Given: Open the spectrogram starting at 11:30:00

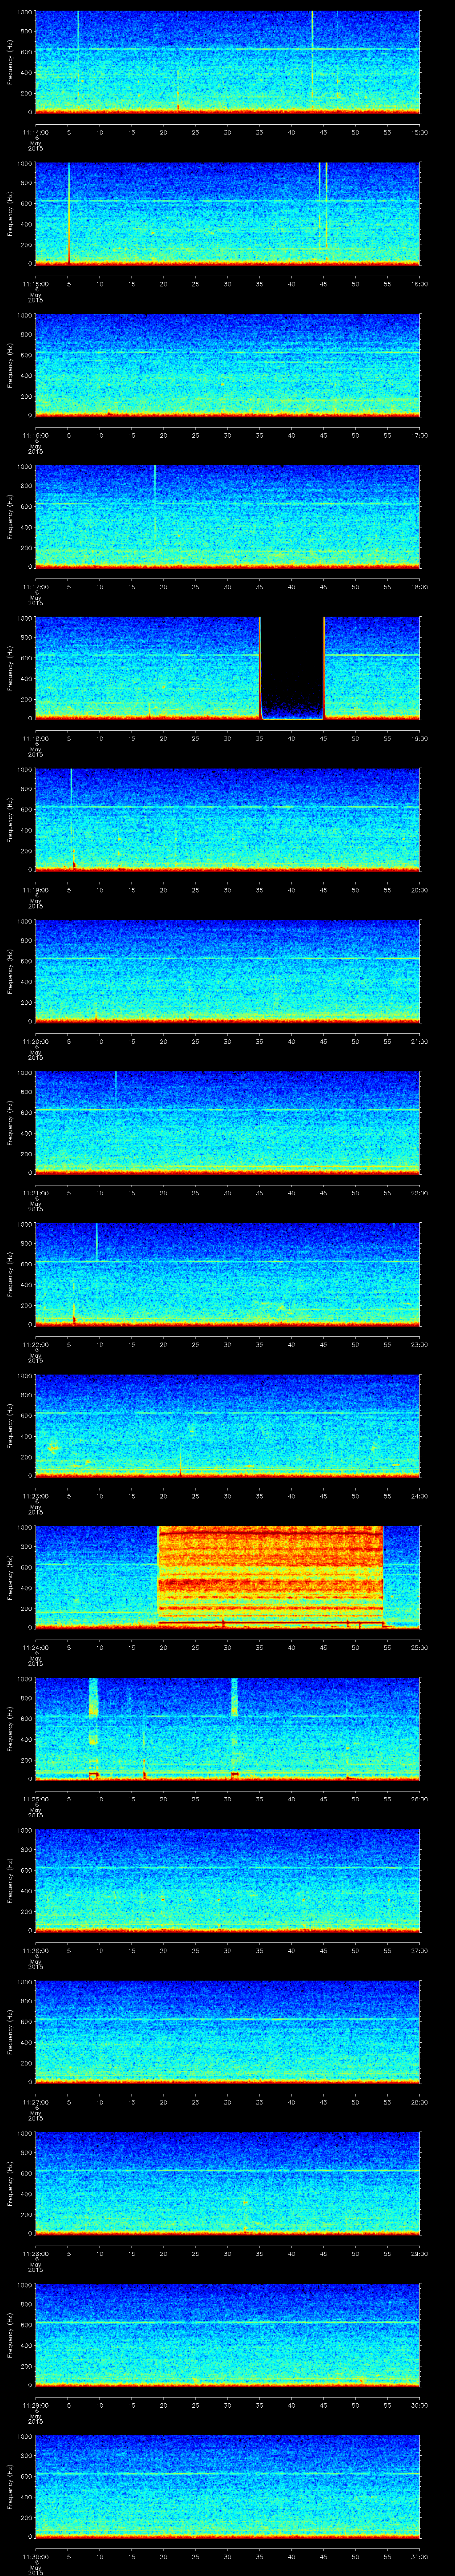Looking at the screenshot, I should tap(227, 2488).
